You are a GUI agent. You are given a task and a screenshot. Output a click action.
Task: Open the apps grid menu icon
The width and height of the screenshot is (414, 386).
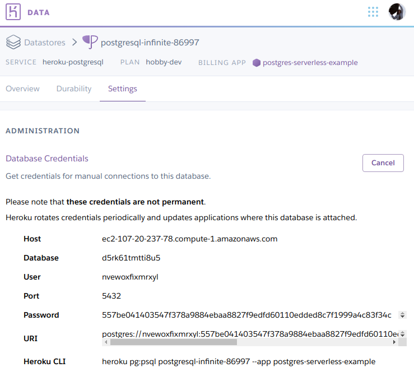click(x=373, y=12)
